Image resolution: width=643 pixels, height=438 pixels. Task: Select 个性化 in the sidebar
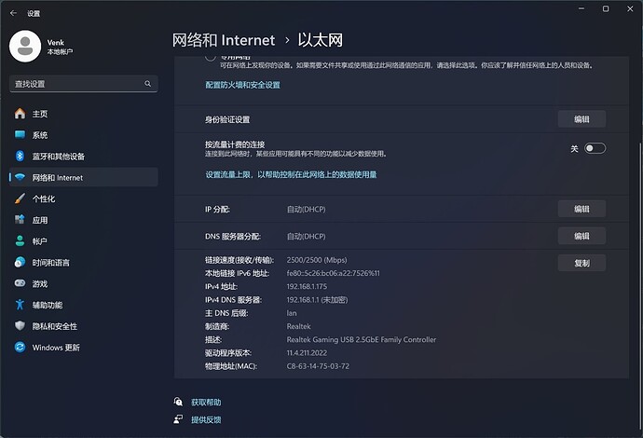[84, 198]
